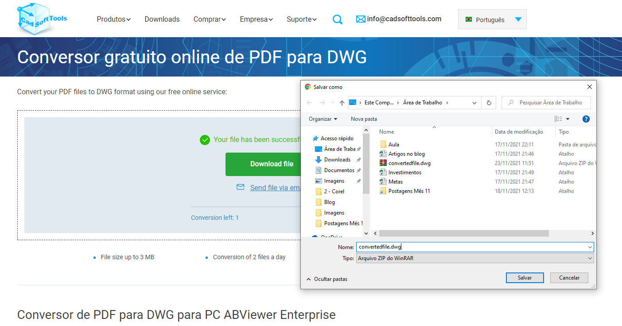Click the Chrome icon in Salvar como title
Screen dimensions: 622x326
pos(308,87)
